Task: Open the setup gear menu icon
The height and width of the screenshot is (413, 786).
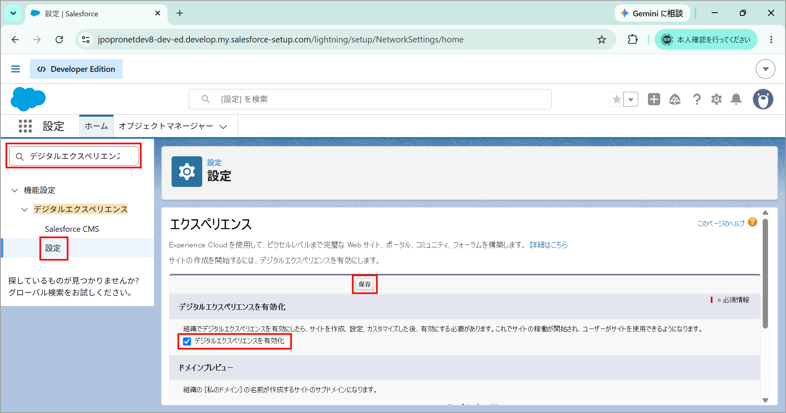Action: pyautogui.click(x=716, y=99)
